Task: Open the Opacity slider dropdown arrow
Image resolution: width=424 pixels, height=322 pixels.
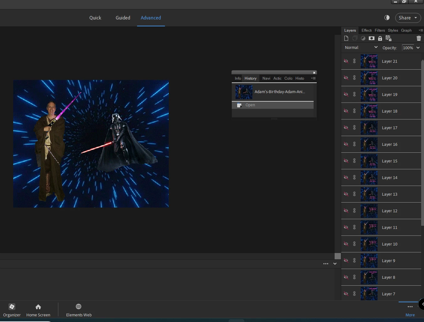Action: [418, 48]
